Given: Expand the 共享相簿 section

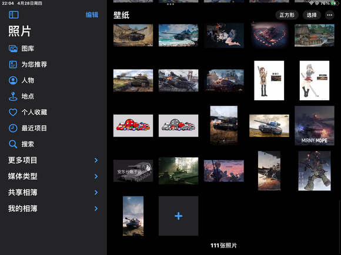Looking at the screenshot, I should (x=53, y=192).
